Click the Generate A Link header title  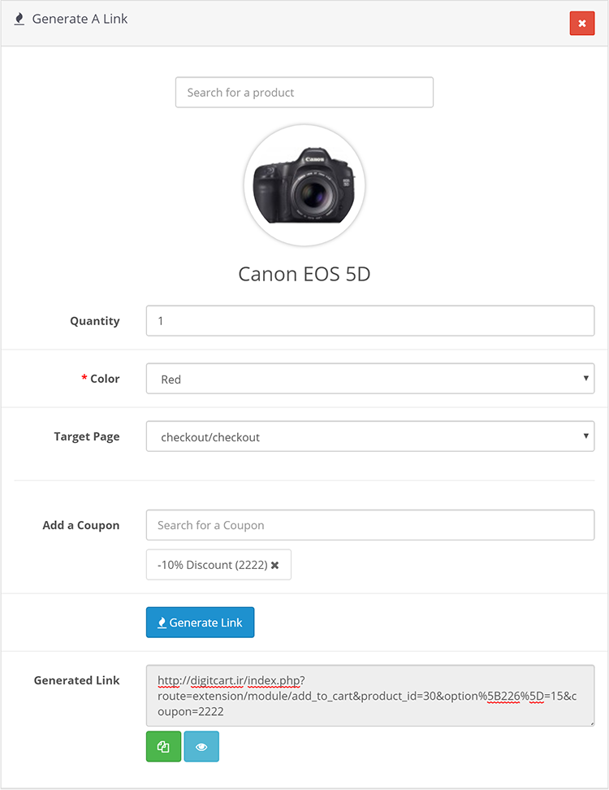point(80,19)
